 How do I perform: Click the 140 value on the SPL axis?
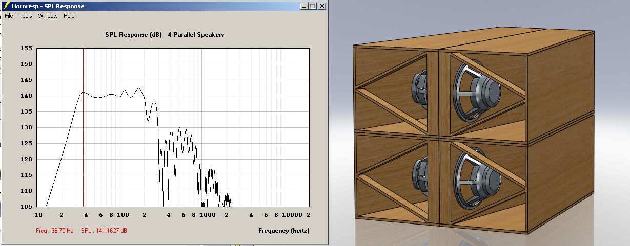27,96
